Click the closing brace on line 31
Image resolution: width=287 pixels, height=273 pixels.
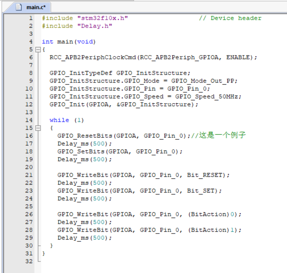[x=44, y=253]
